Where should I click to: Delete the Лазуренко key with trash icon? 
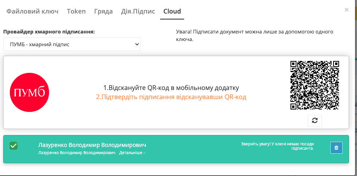click(336, 148)
